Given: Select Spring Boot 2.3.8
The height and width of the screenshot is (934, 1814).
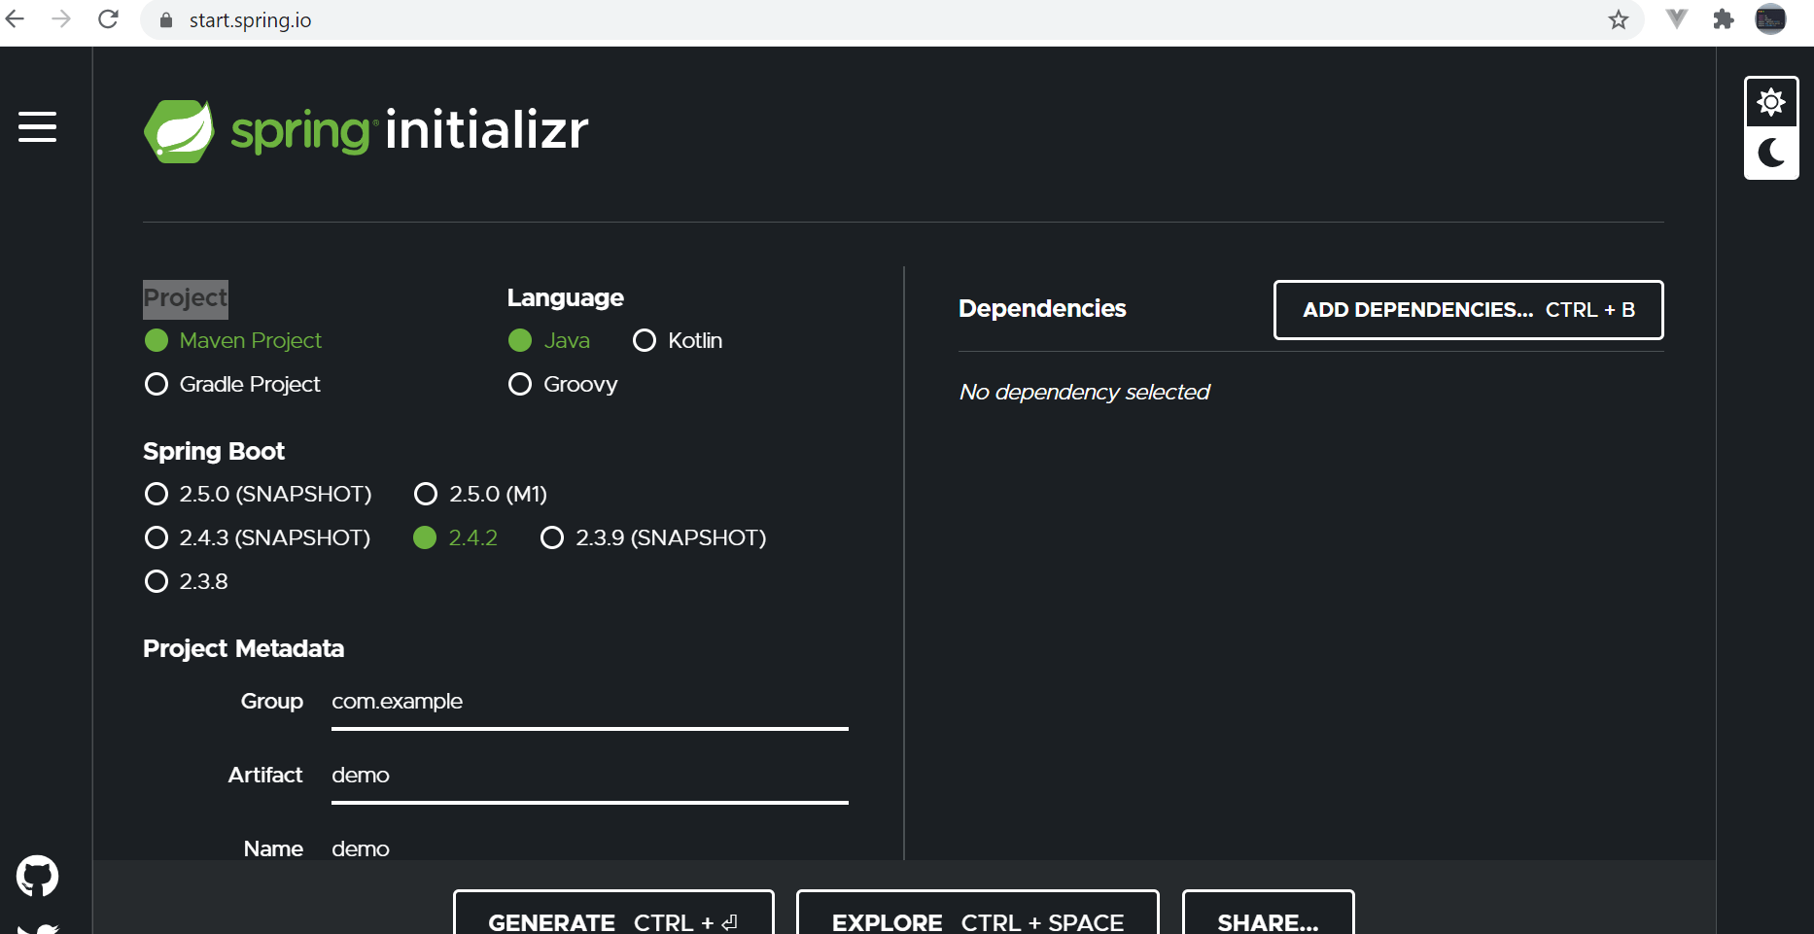Looking at the screenshot, I should tap(186, 581).
